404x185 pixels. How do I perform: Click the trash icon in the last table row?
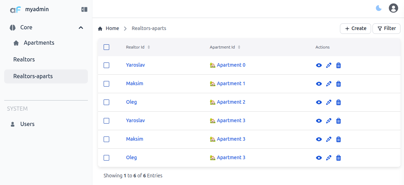[338, 158]
